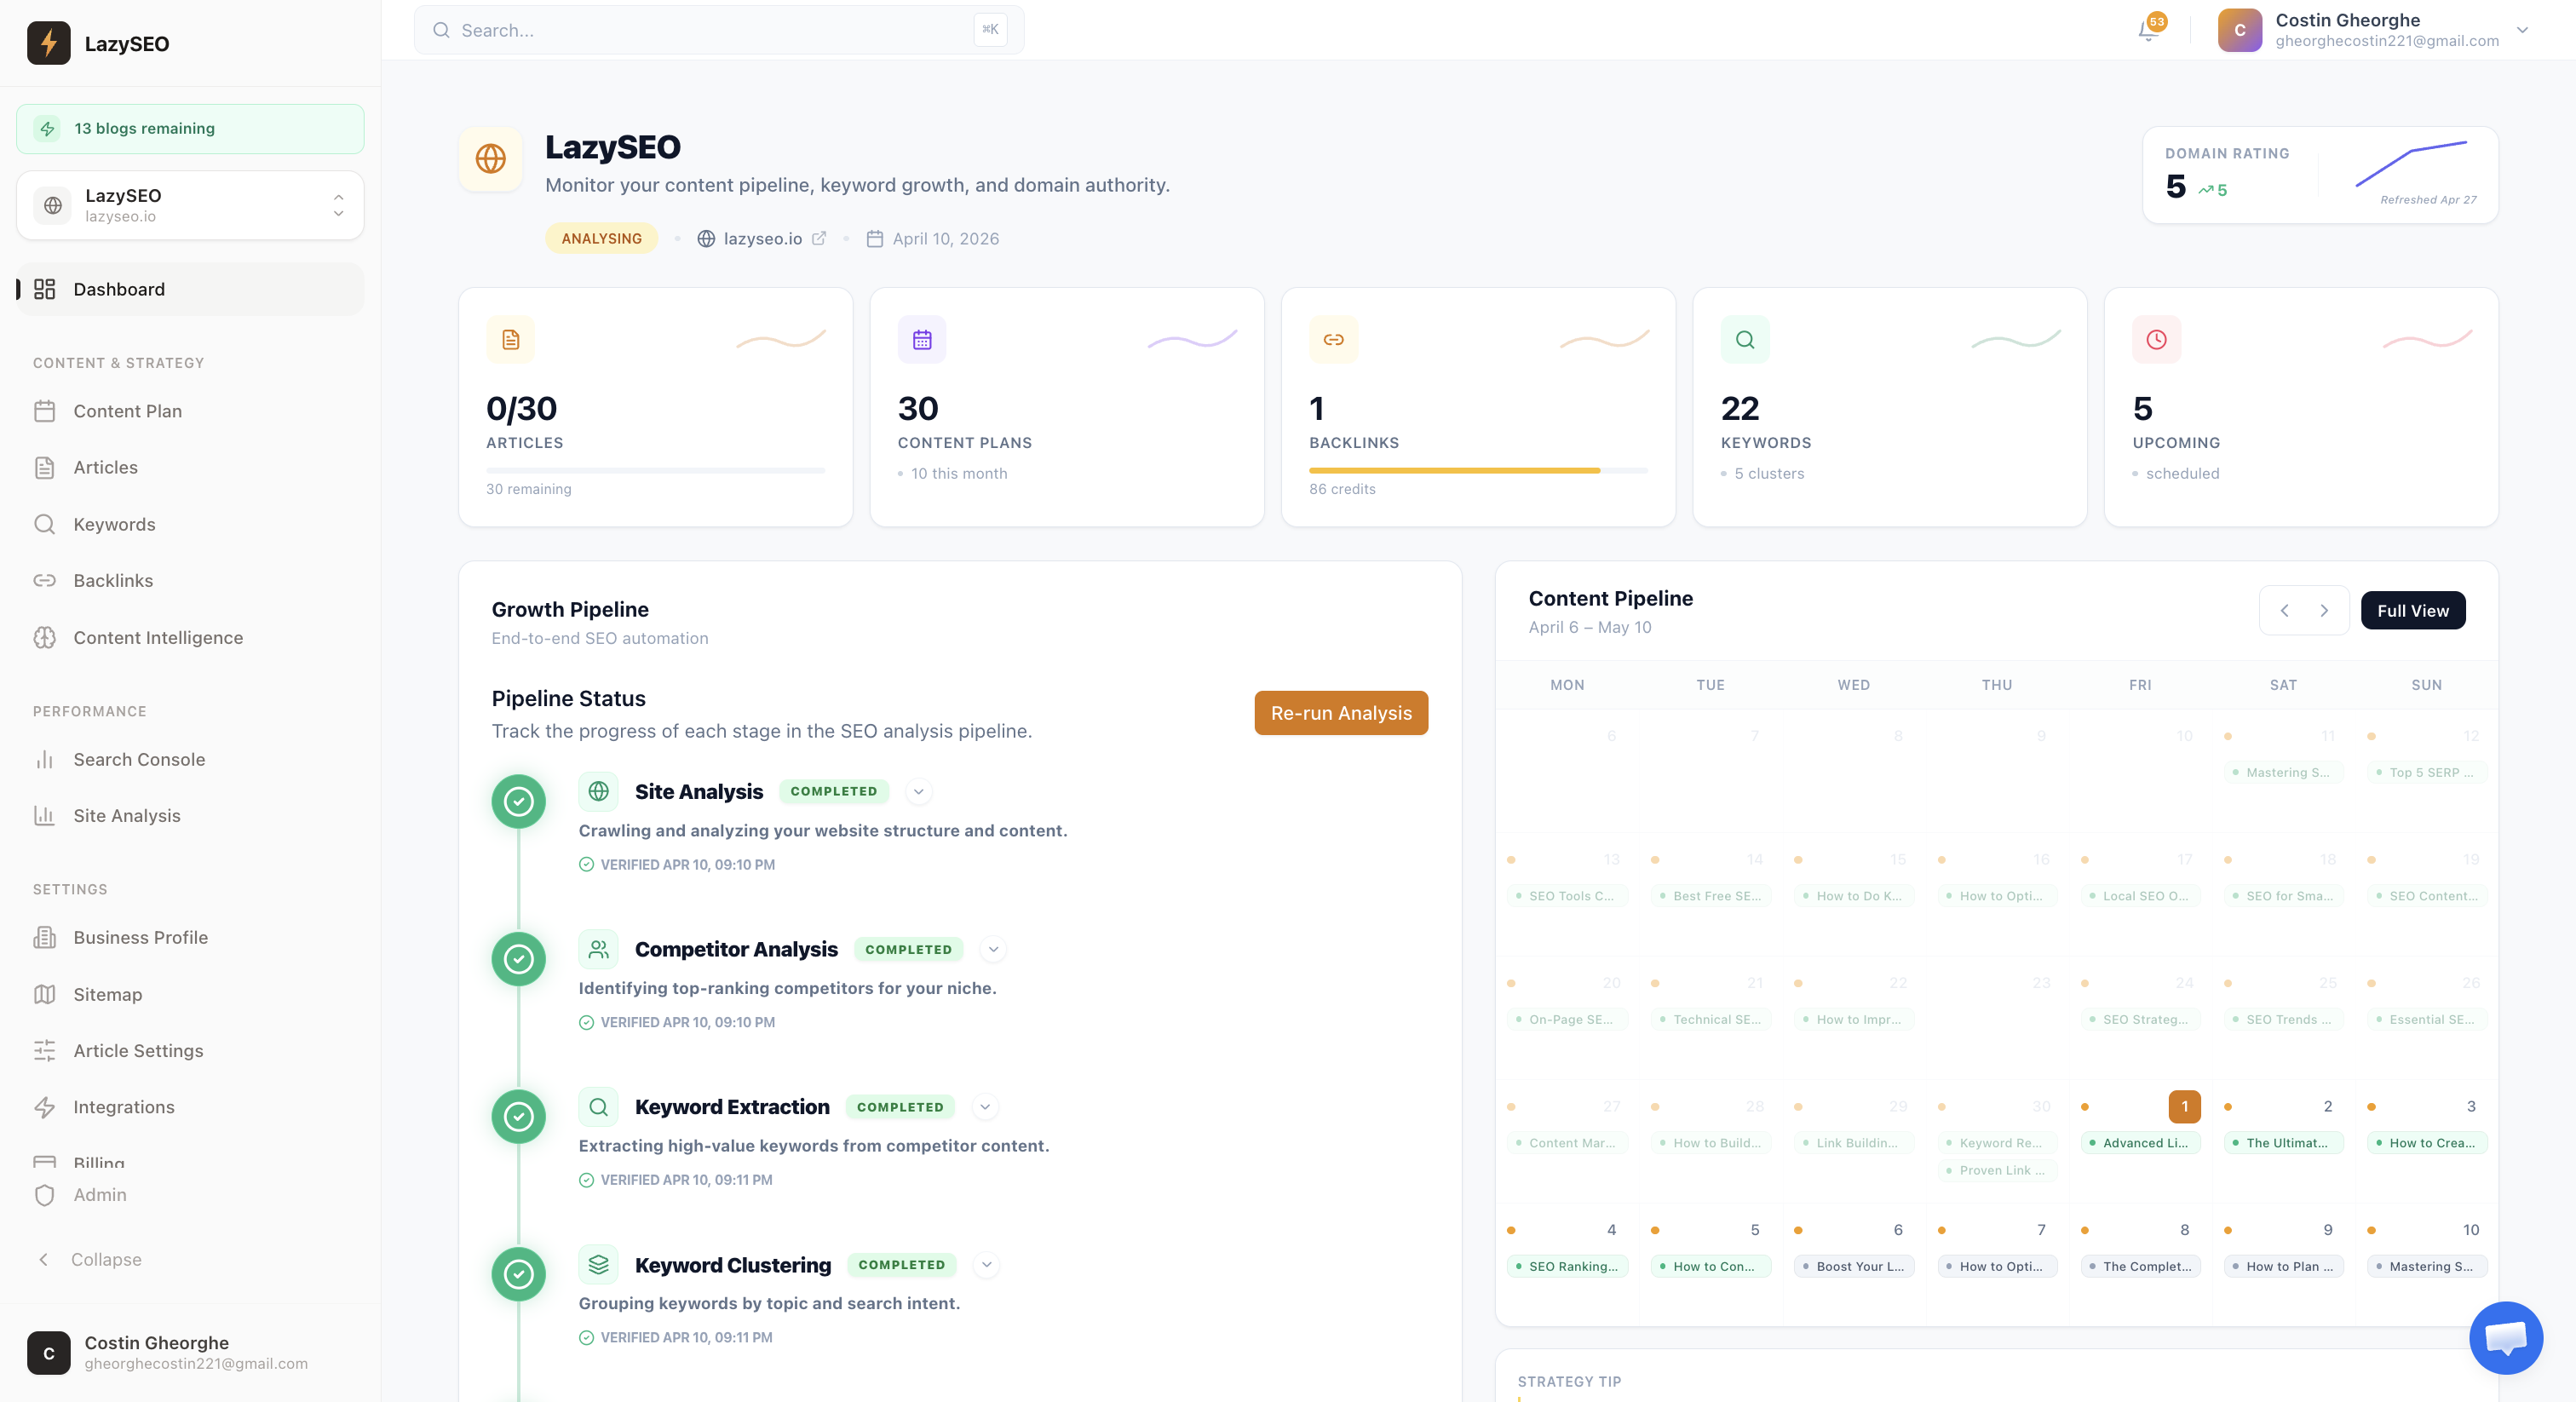Open the 'SEO Ranking...' calendar entry

(x=1567, y=1266)
